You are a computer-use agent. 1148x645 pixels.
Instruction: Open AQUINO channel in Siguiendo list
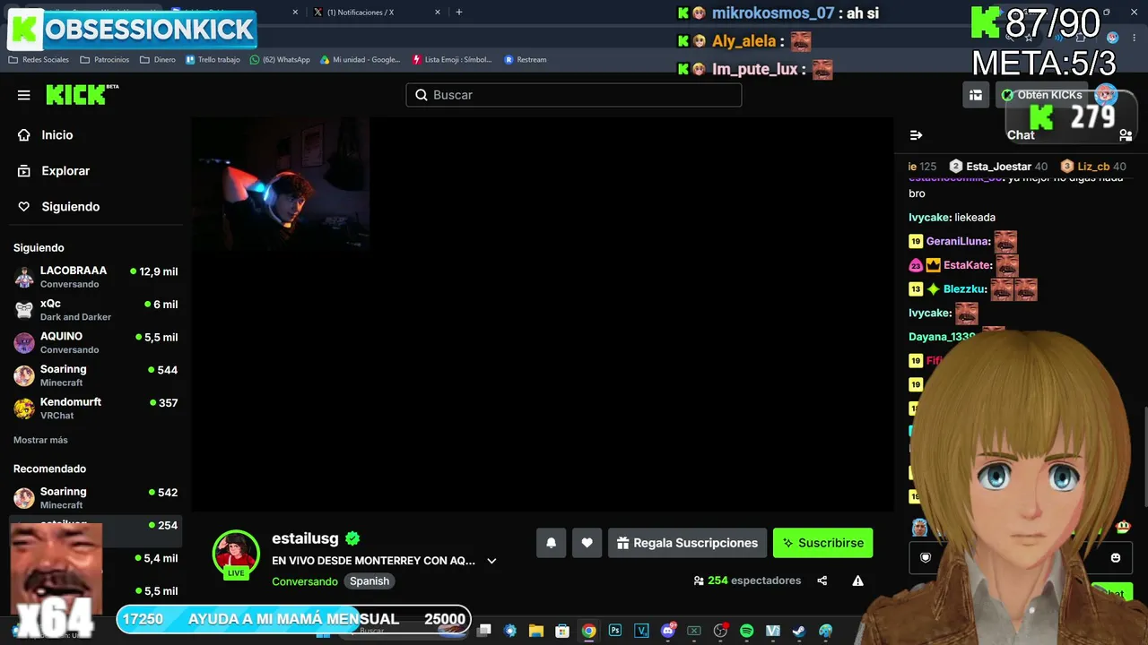95,343
